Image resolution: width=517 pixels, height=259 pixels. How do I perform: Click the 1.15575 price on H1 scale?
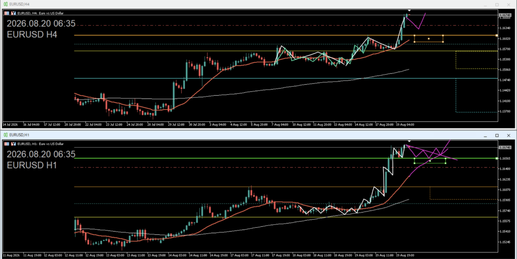[505, 221]
